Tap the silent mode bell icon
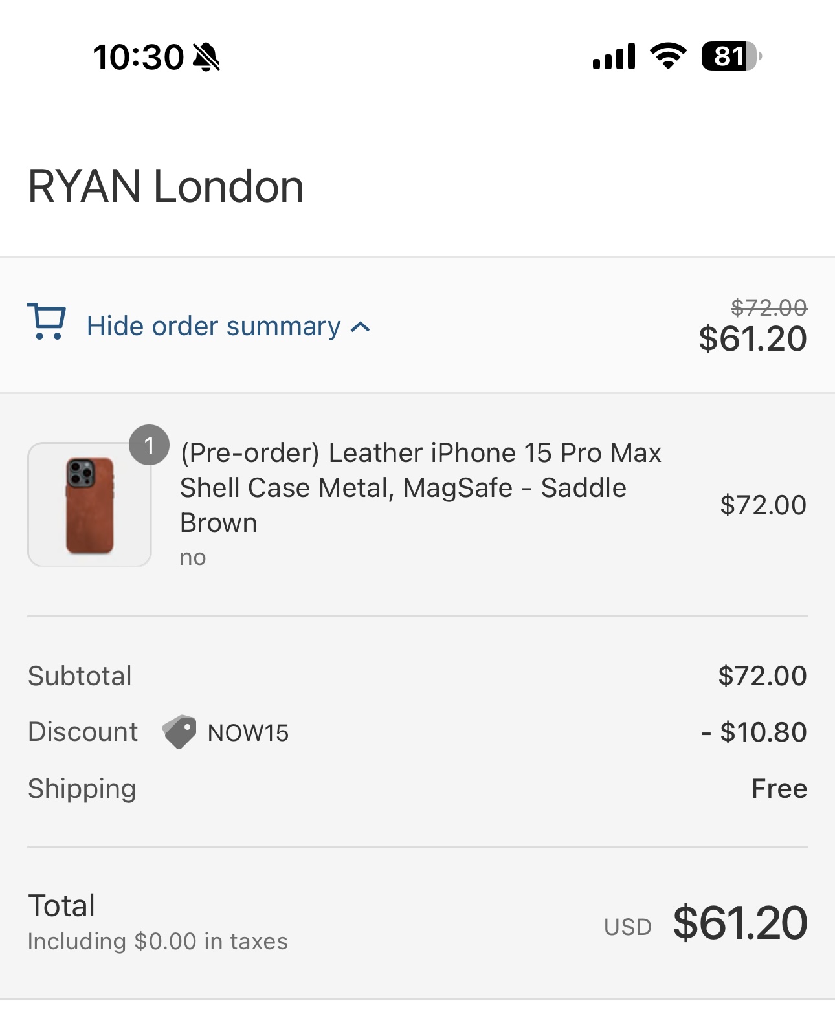Viewport: 835px width, 1012px height. click(207, 57)
